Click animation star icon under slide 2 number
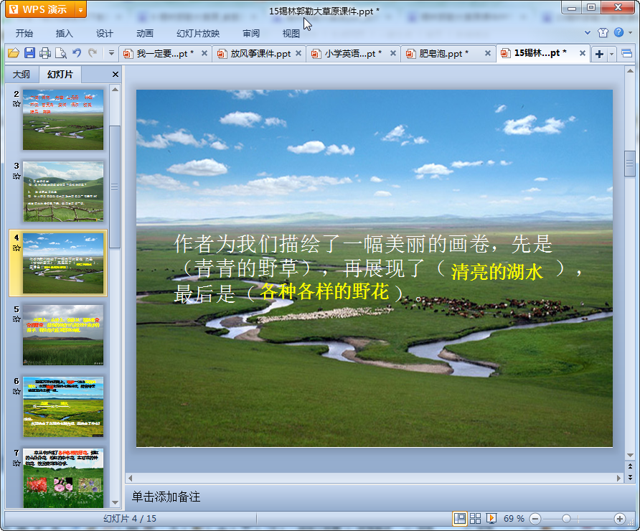The image size is (640, 531). pos(17,104)
